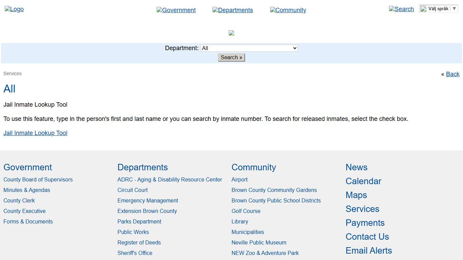Open the Sheriff's Office page
Viewport: 463px width, 260px height.
tap(135, 253)
